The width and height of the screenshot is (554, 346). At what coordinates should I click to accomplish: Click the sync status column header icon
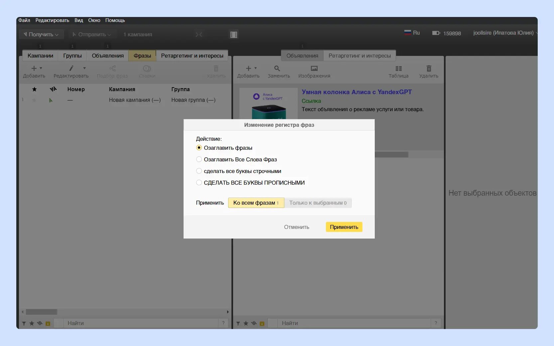coord(53,89)
